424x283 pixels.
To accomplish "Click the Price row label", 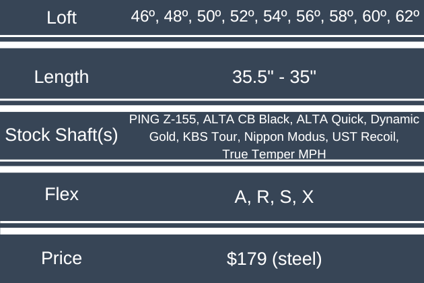I will pos(62,257).
